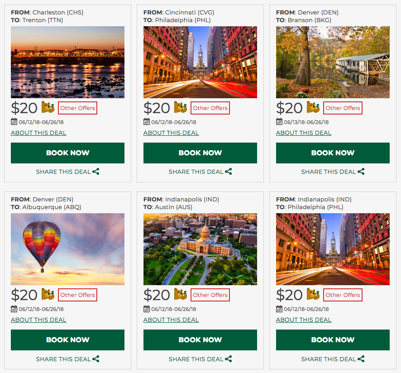The image size is (401, 373).
Task: Click the mascot icon on Cincinnati to Philadelphia deal
Action: tap(181, 107)
